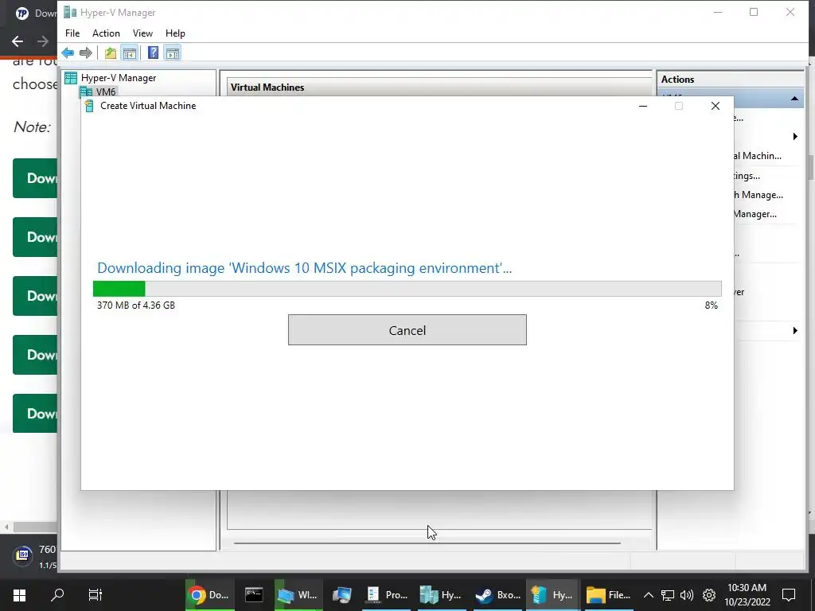815x611 pixels.
Task: Switch to Chrome in the taskbar
Action: (x=209, y=595)
